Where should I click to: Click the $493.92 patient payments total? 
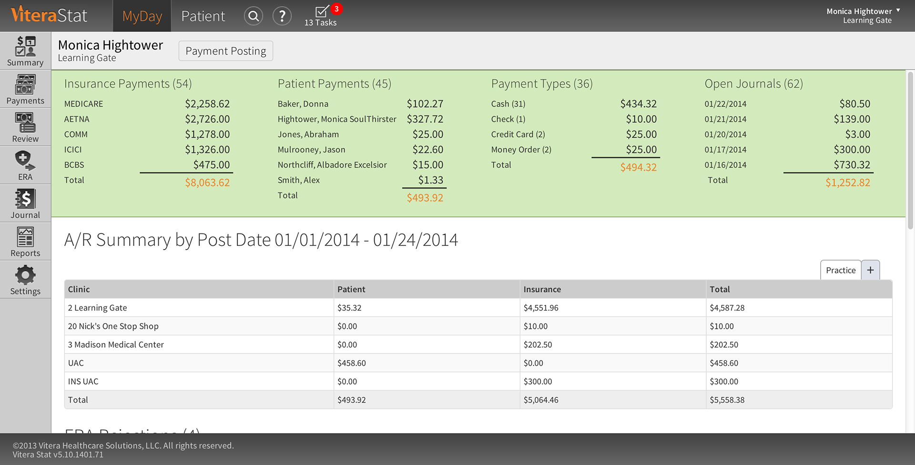coord(425,198)
